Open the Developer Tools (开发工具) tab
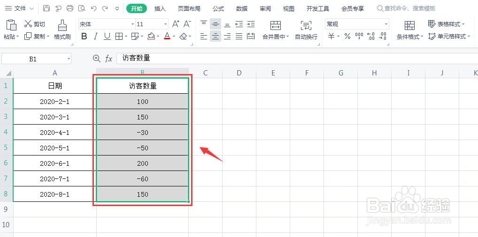478x237 pixels. pyautogui.click(x=318, y=8)
